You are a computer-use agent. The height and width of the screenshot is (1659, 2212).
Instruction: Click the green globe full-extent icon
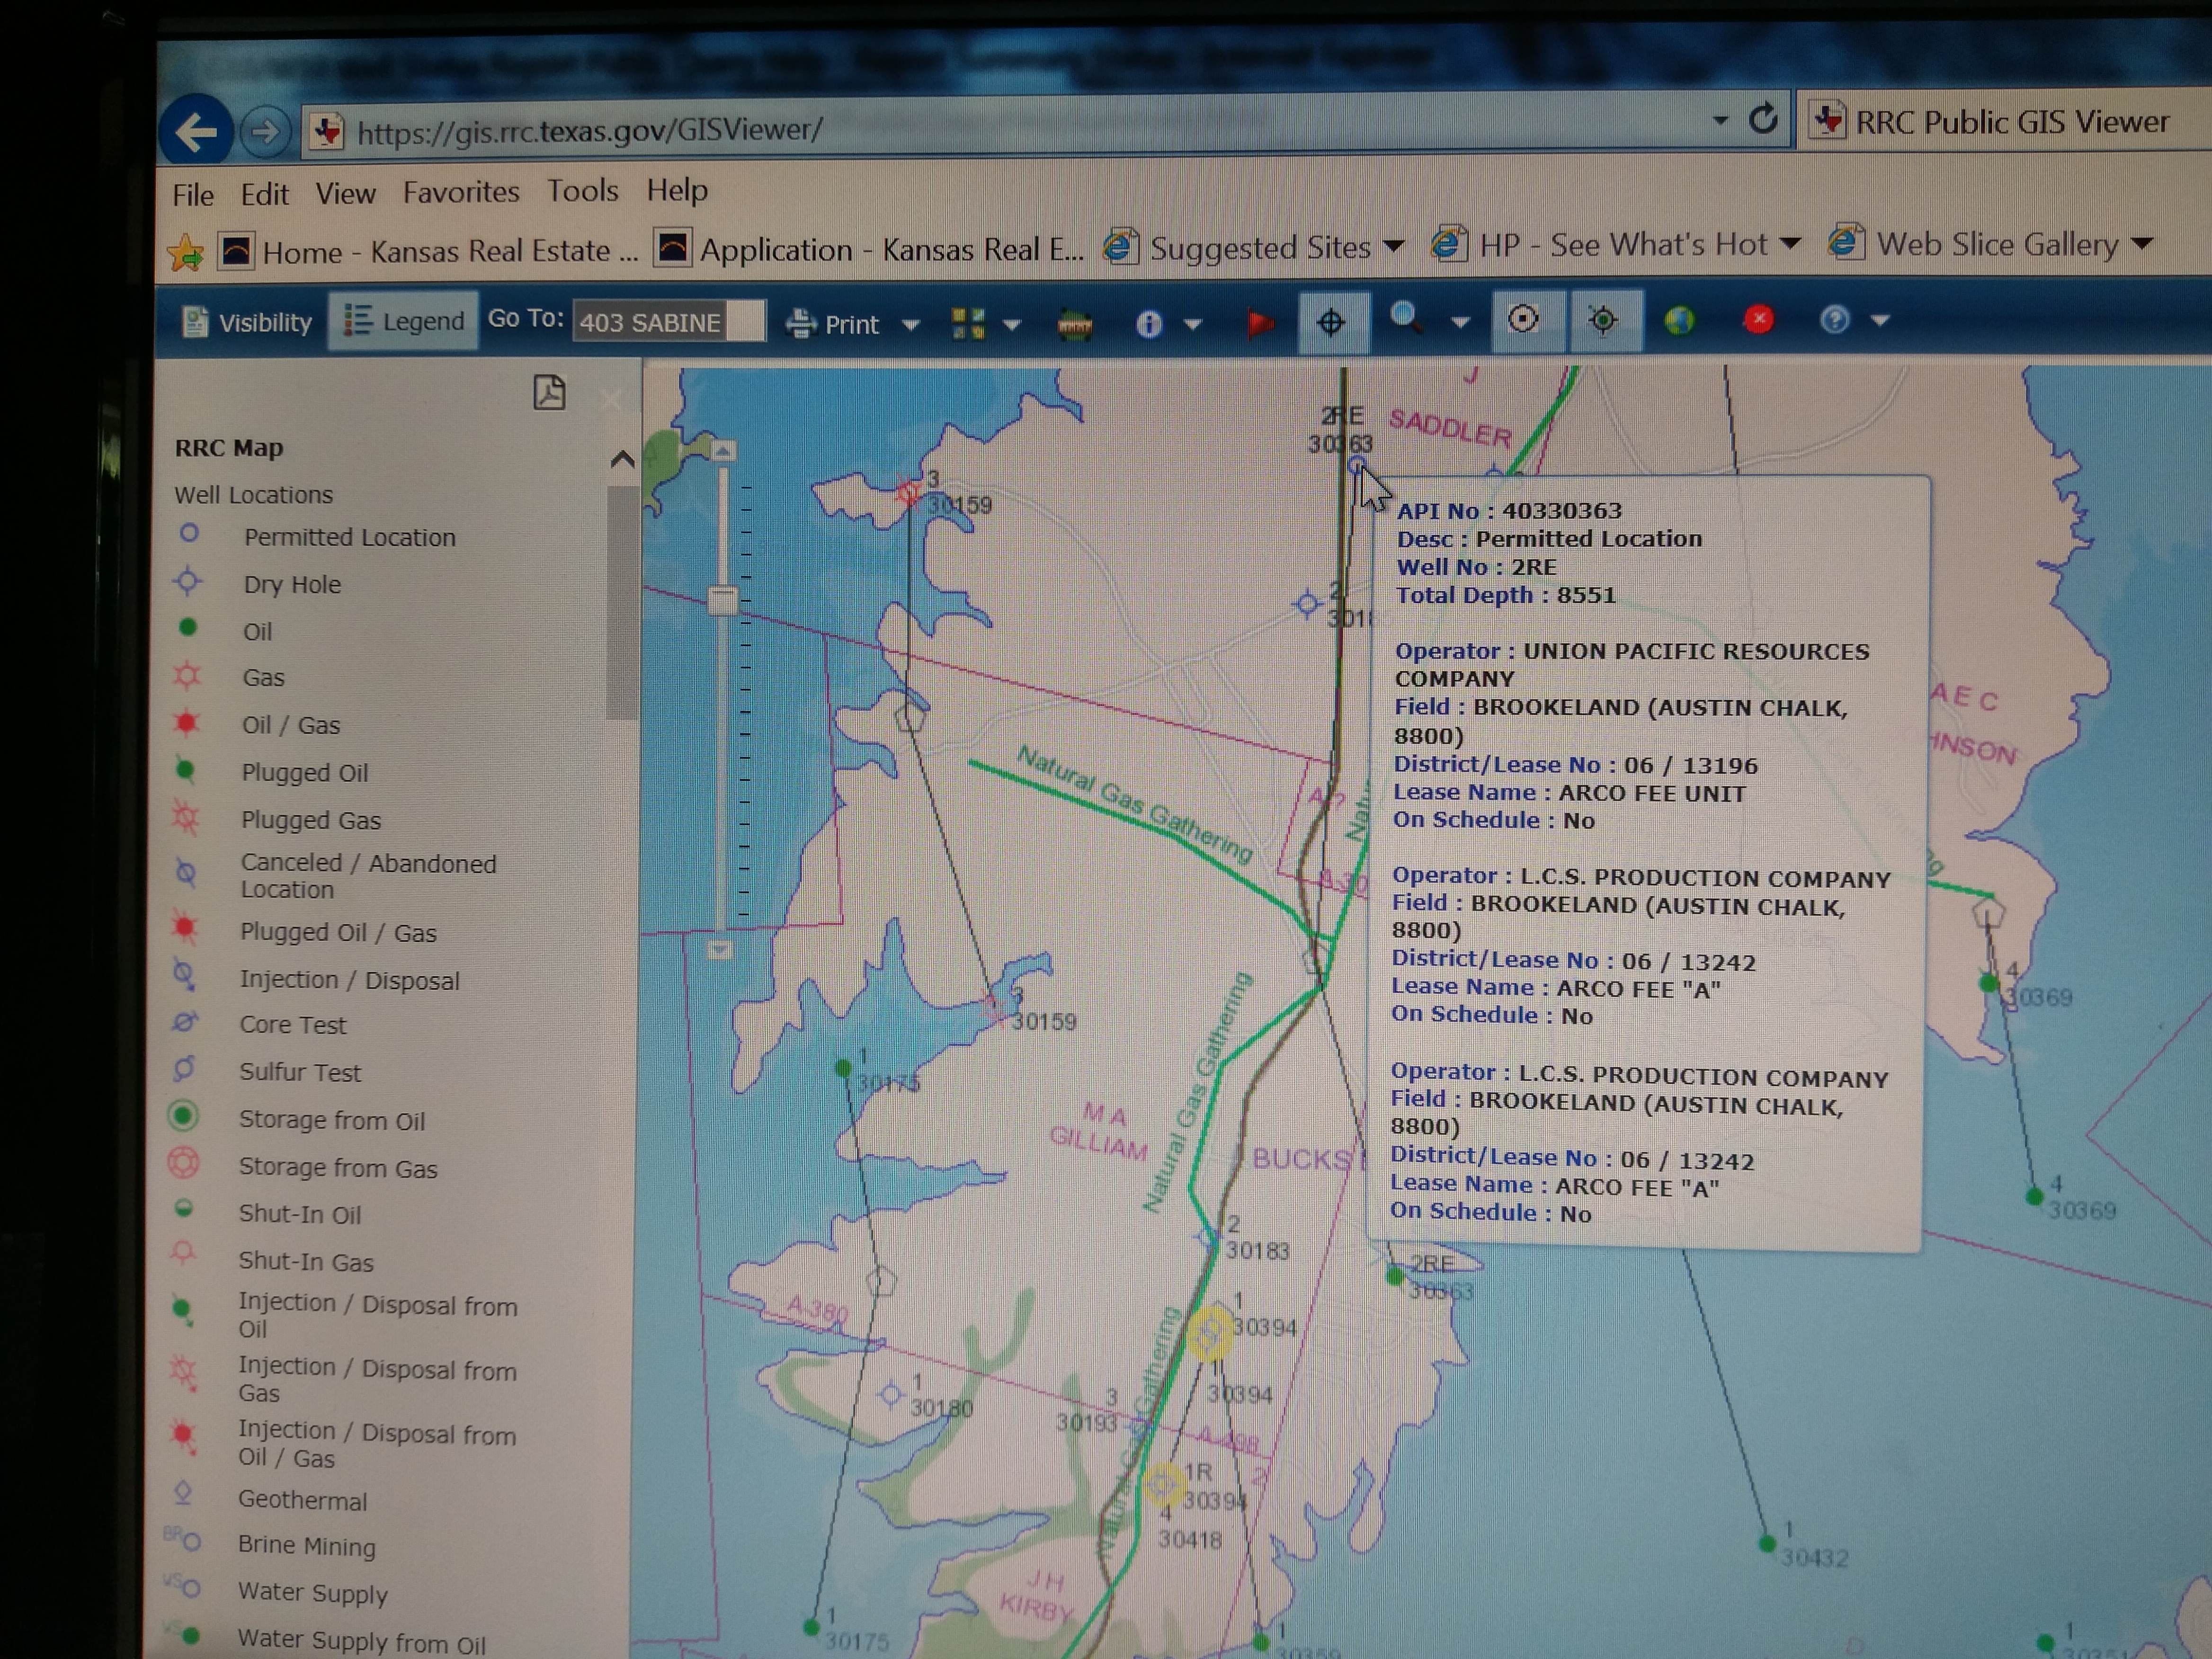tap(1680, 320)
